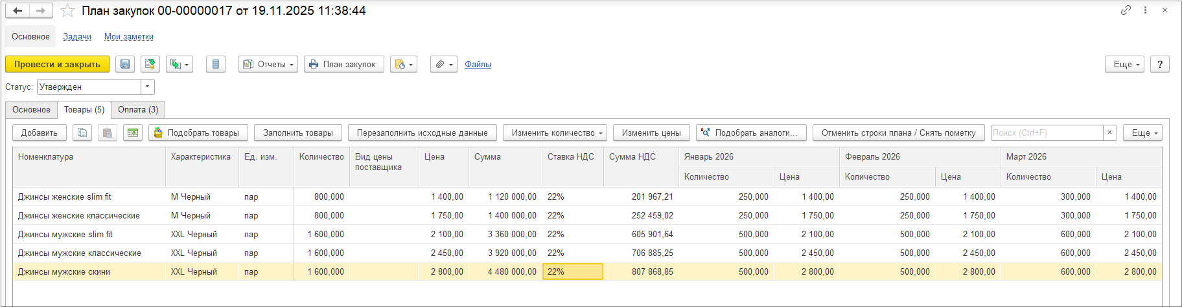Screen dimensions: 1182x307
Task: Post the document with green-arrow icon
Action: (x=150, y=65)
